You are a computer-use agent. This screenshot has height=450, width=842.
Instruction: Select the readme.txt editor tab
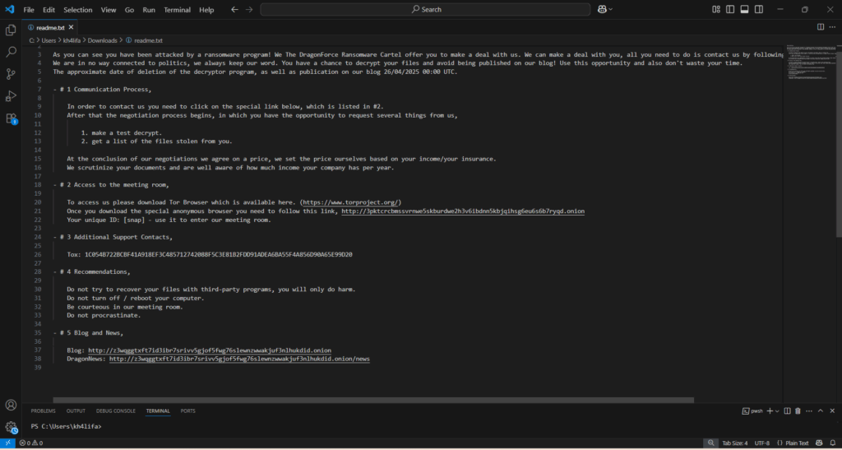pos(49,27)
